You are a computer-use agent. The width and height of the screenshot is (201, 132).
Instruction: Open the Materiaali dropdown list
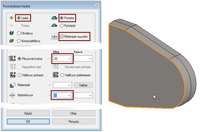[x=69, y=85]
